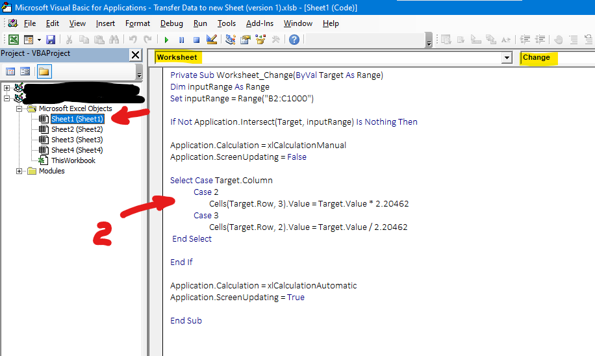Collapse the Microsoft Excel Objects folder
The image size is (595, 356).
point(19,109)
